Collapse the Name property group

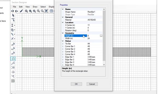tap(63, 9)
